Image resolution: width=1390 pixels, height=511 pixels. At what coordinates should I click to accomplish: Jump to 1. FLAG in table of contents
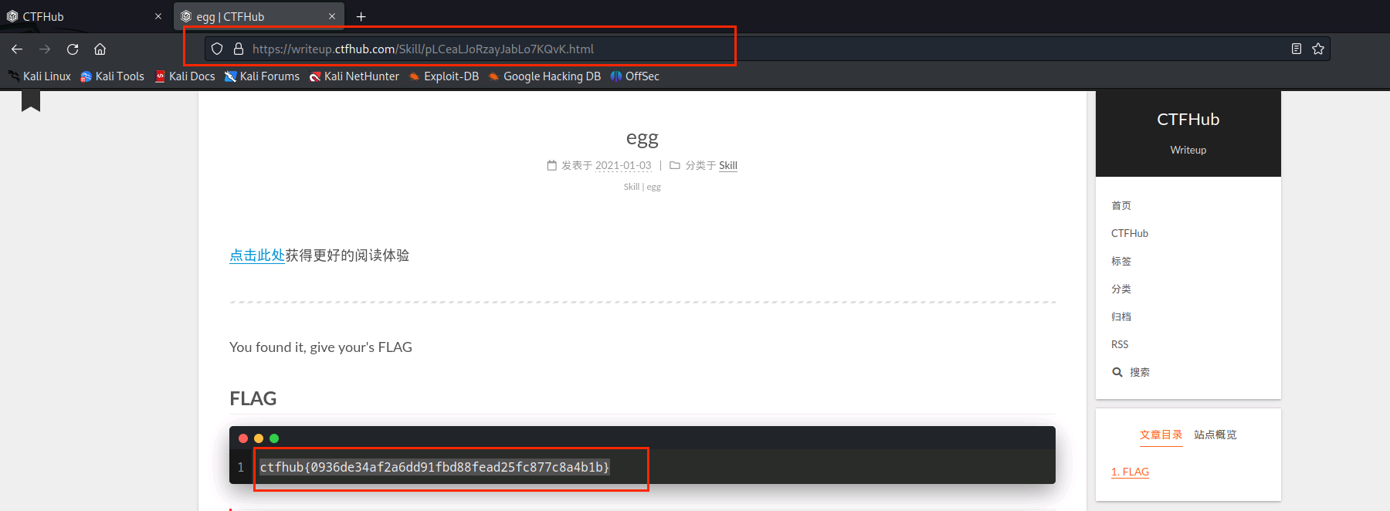coord(1131,472)
